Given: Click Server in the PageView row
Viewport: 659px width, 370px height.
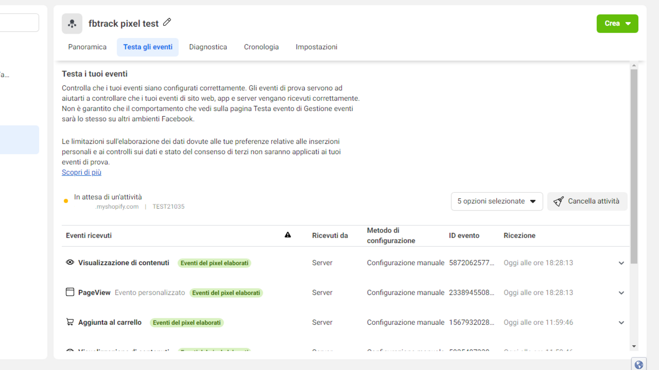Looking at the screenshot, I should pyautogui.click(x=322, y=293).
